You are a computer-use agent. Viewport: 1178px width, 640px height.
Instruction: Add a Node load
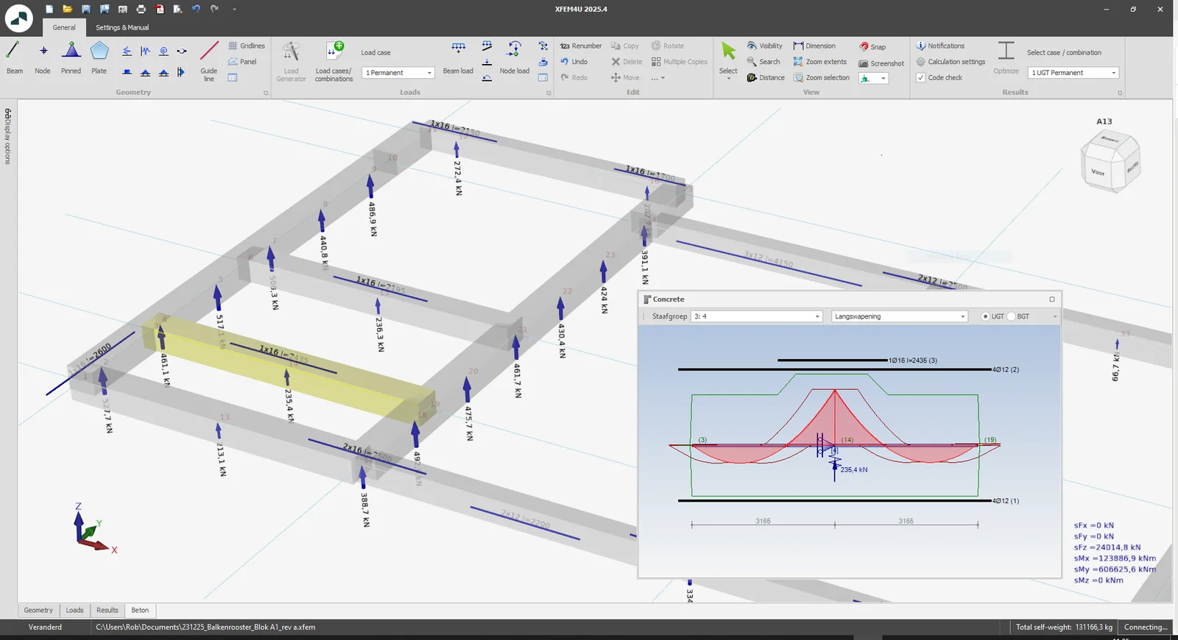515,58
